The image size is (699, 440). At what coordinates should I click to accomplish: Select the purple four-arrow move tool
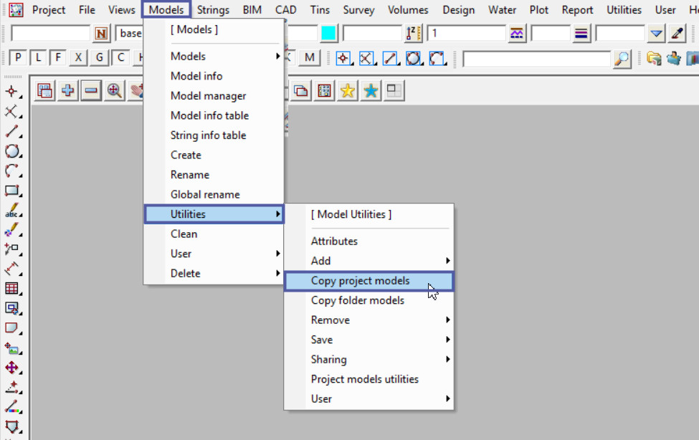pos(12,368)
